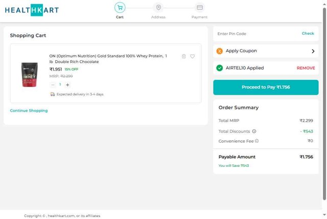Click the delivery truck icon
This screenshot has width=327, height=219.
52,94
